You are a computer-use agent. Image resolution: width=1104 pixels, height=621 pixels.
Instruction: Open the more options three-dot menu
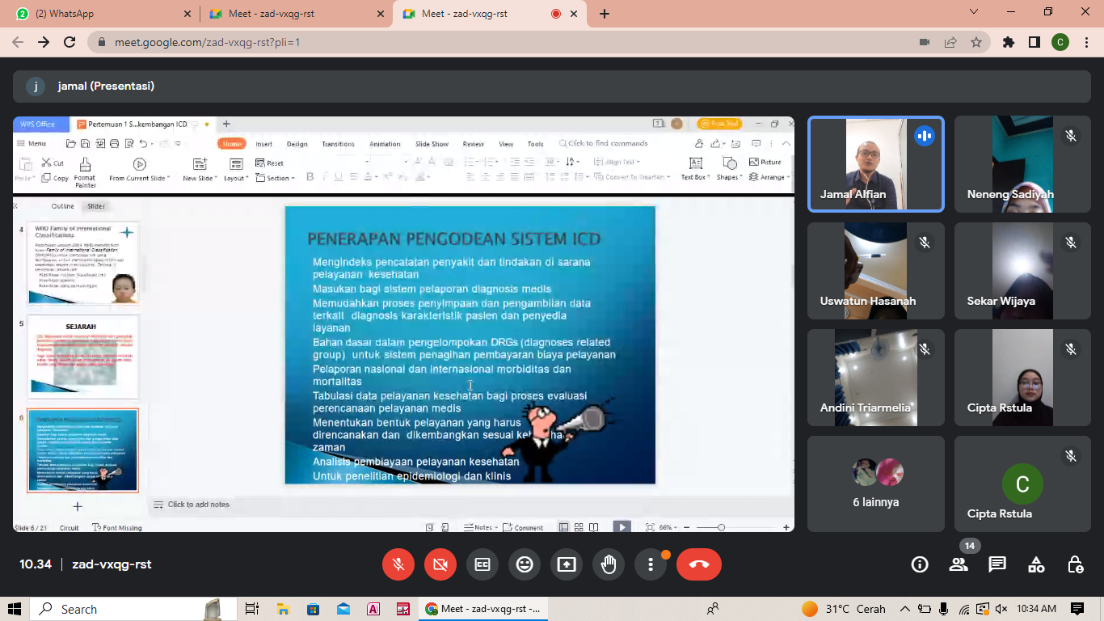pyautogui.click(x=651, y=564)
